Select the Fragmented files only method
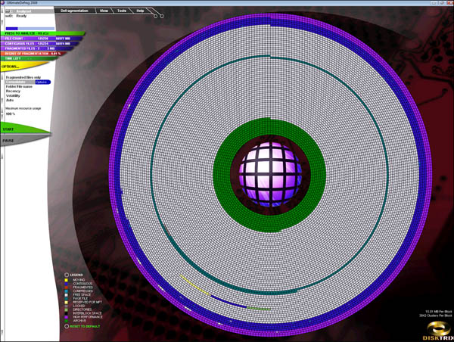454x342 pixels. click(23, 77)
